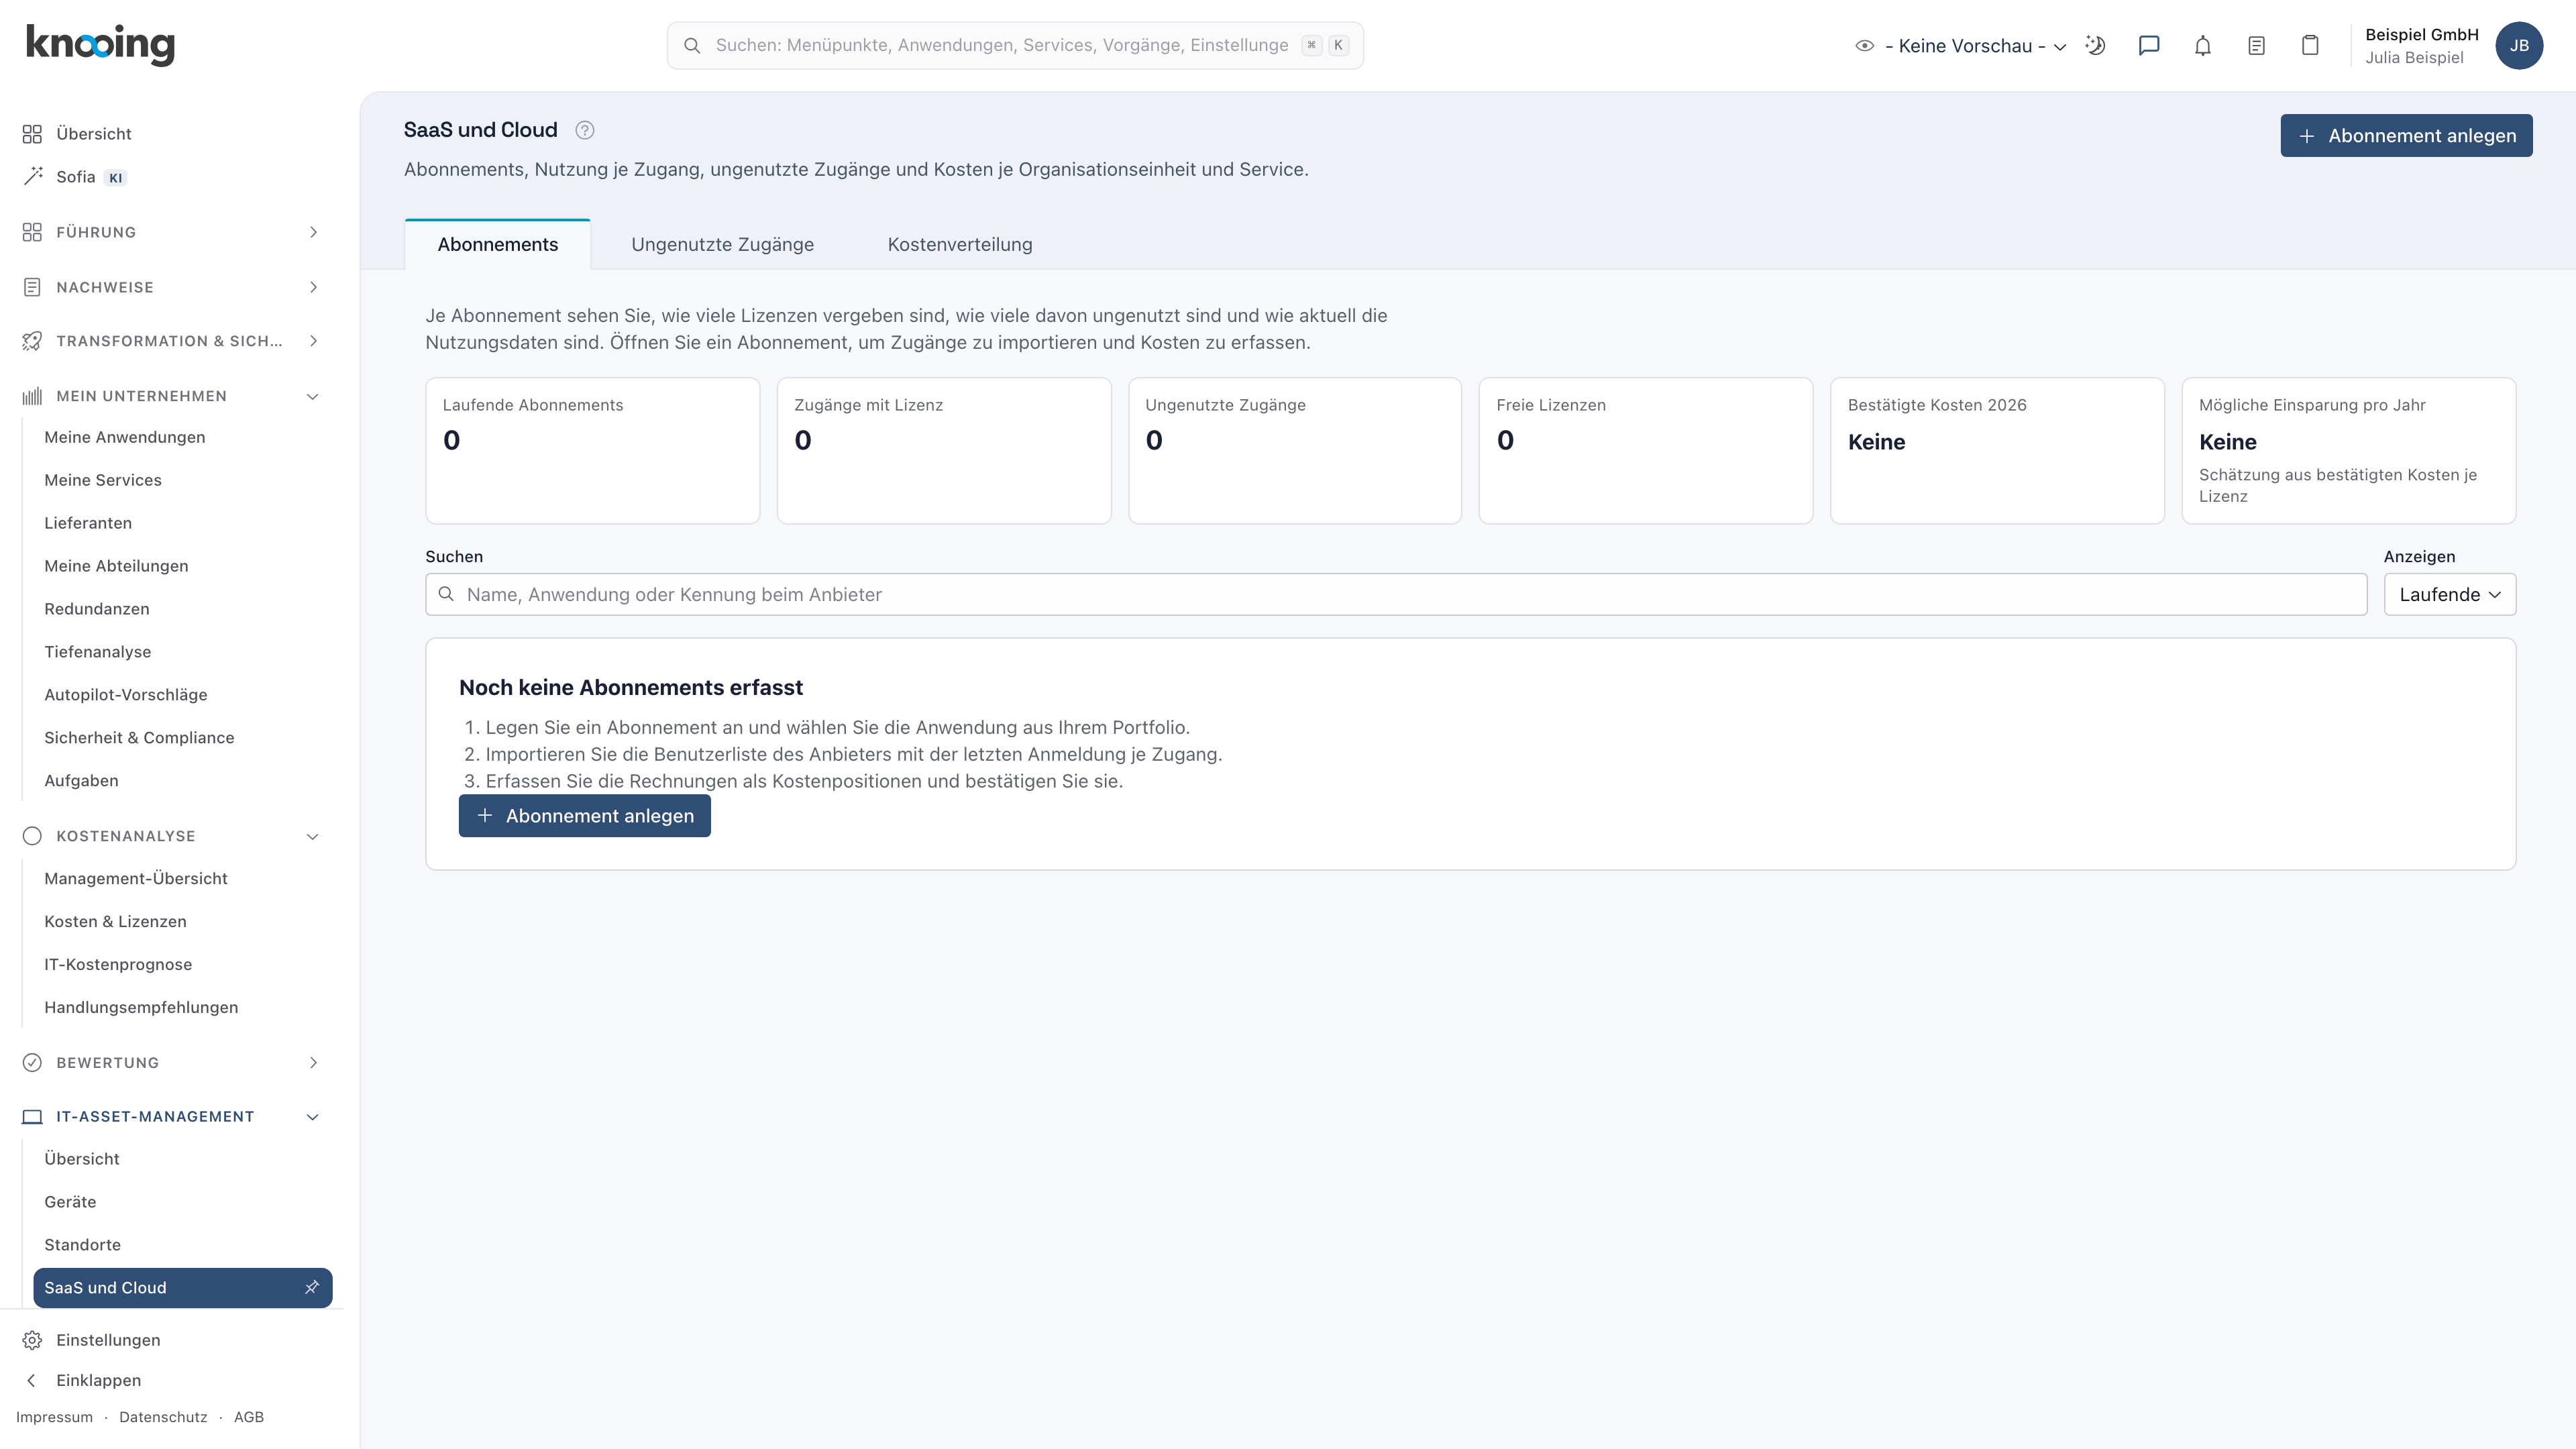
Task: Open the notifications bell icon
Action: [x=2203, y=45]
